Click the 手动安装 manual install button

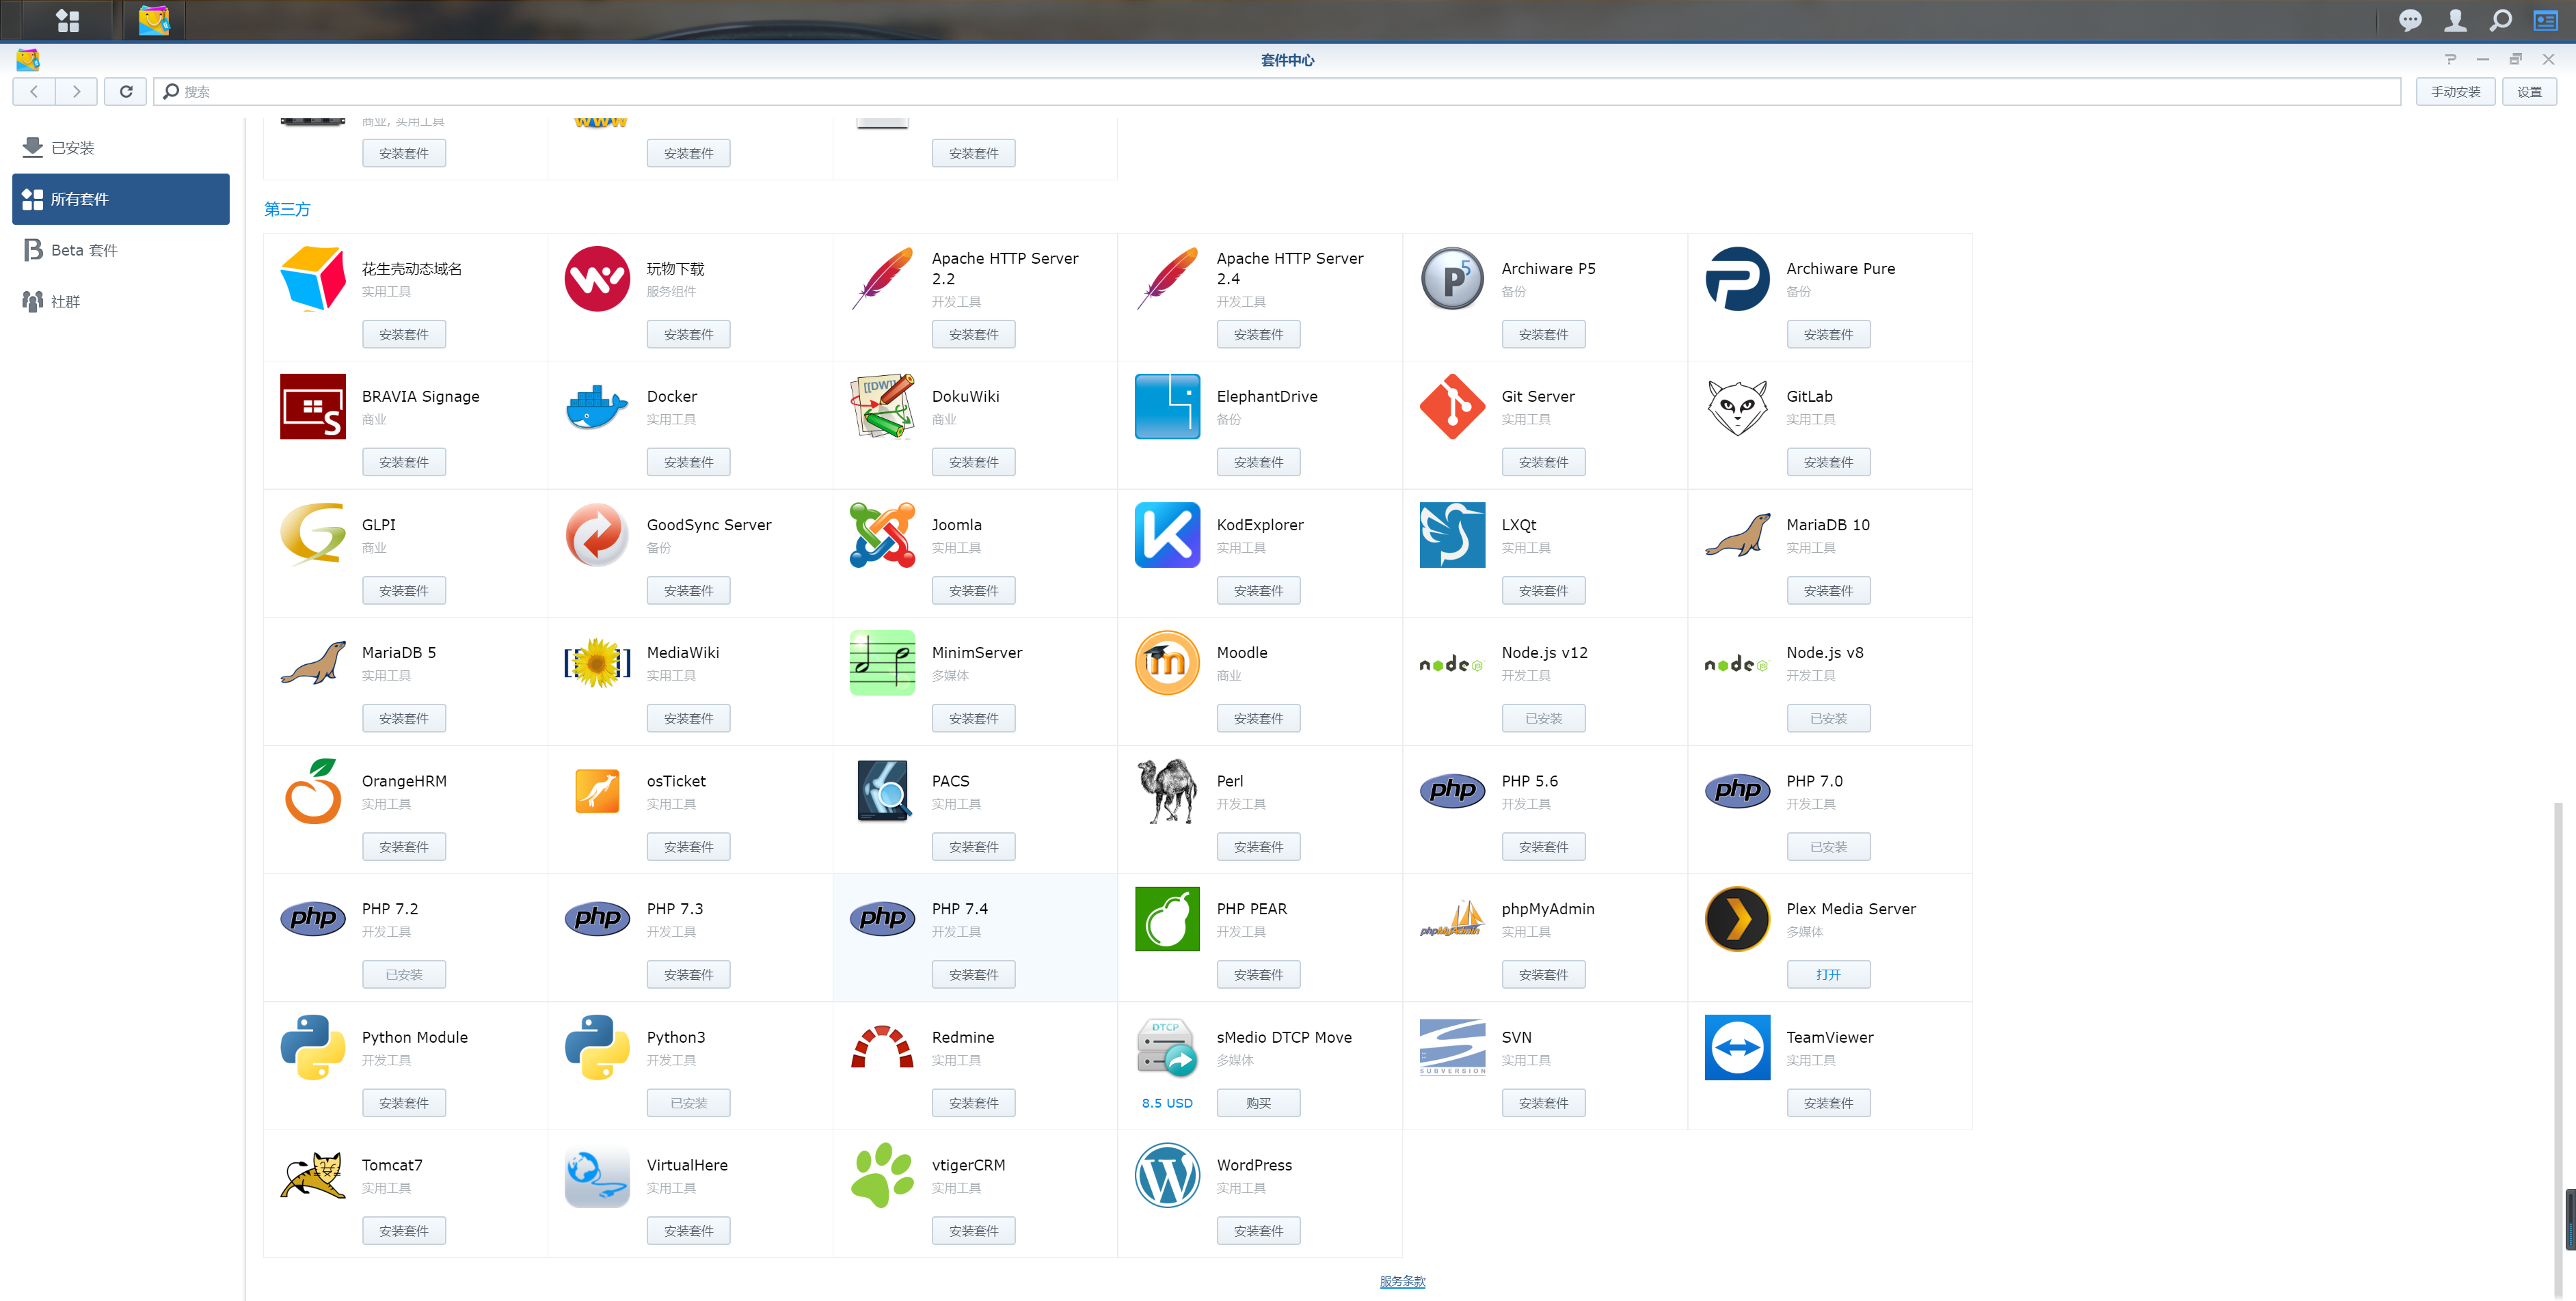pyautogui.click(x=2455, y=91)
